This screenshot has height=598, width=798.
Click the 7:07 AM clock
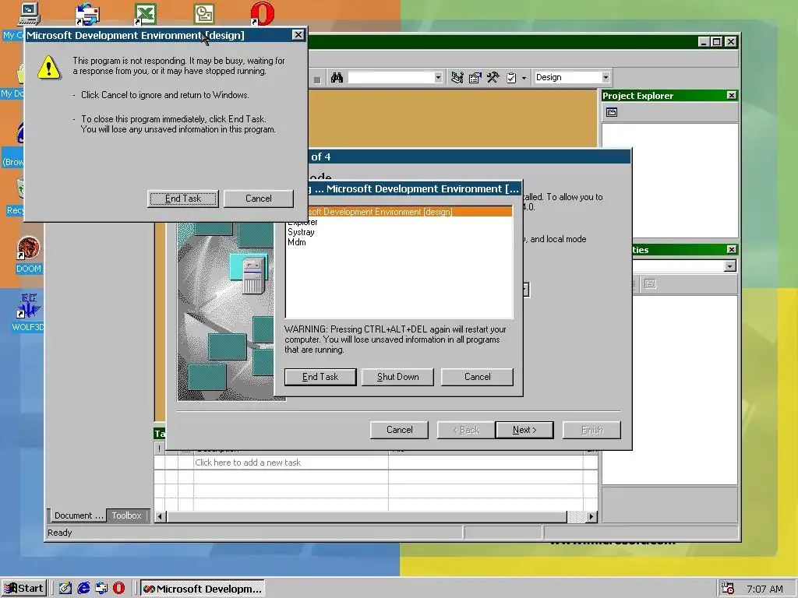point(764,589)
